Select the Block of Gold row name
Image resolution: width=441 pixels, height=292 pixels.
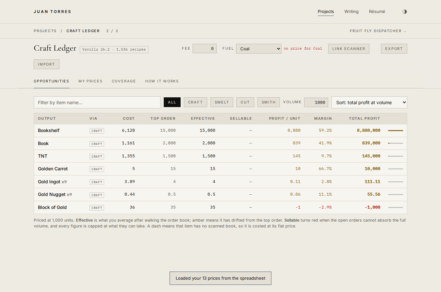click(x=52, y=207)
